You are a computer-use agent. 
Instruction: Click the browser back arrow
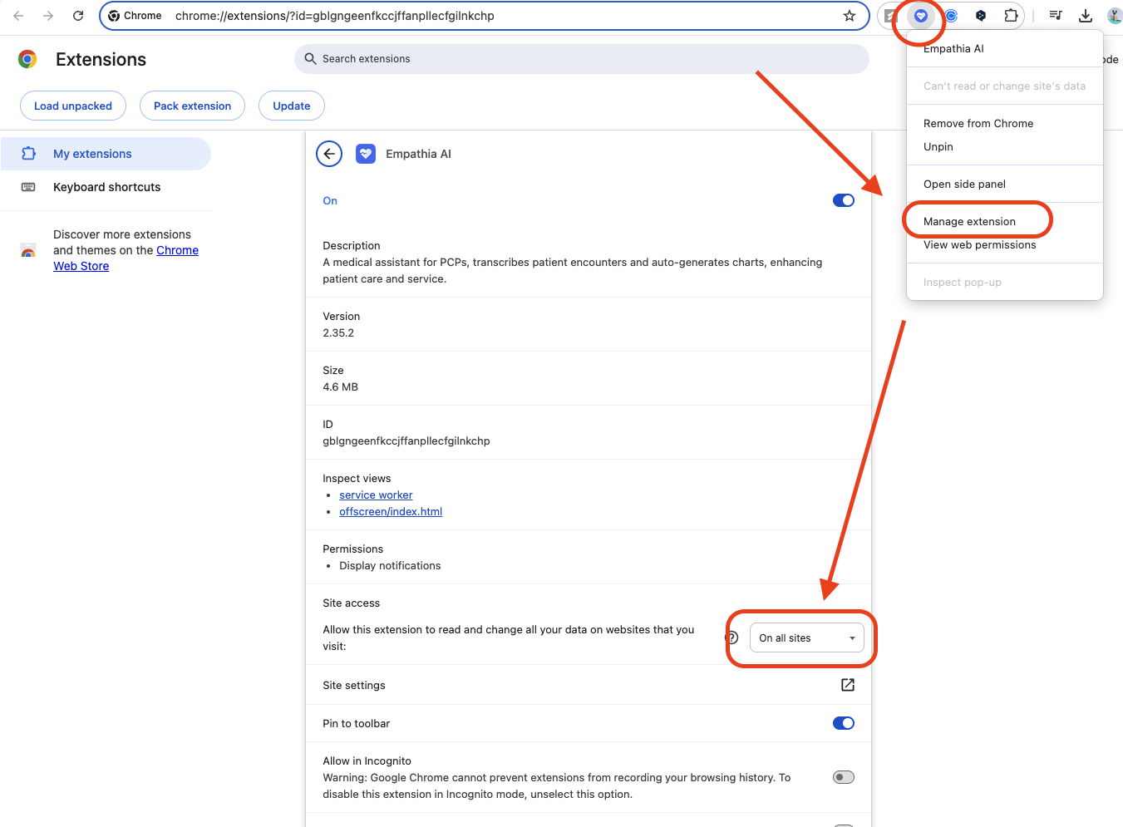(x=18, y=16)
